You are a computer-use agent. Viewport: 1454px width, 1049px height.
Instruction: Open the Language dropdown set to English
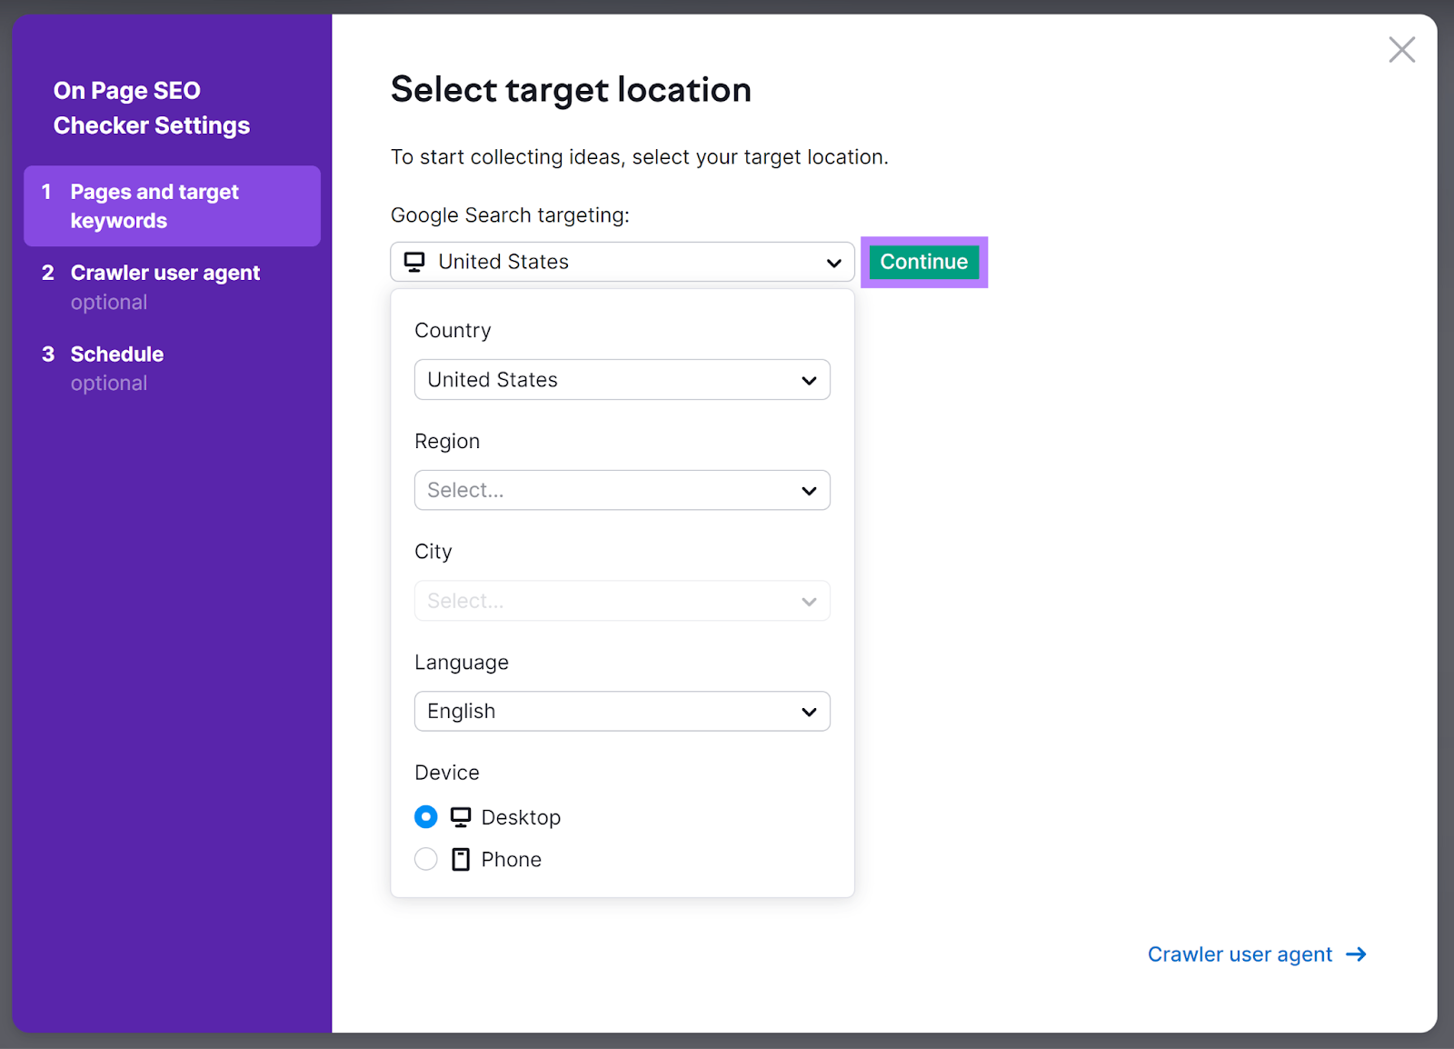coord(622,711)
